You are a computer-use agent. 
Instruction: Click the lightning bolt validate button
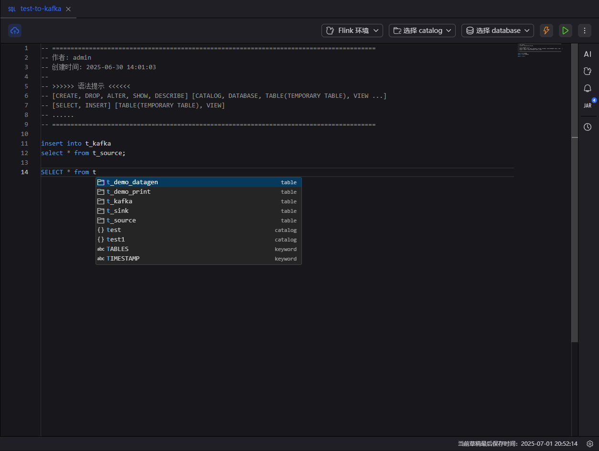point(546,31)
